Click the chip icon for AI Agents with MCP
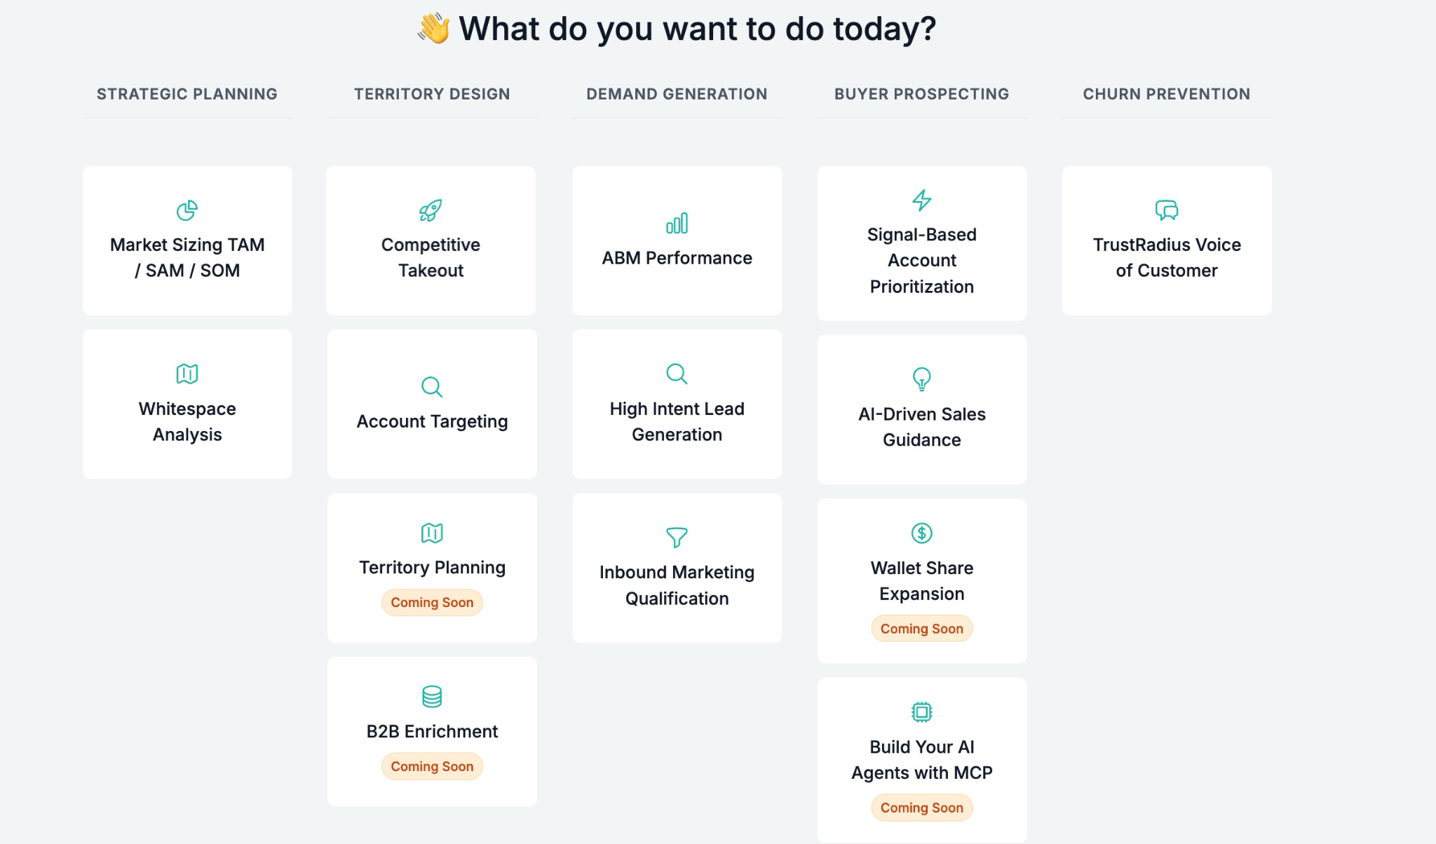This screenshot has width=1436, height=844. point(921,712)
